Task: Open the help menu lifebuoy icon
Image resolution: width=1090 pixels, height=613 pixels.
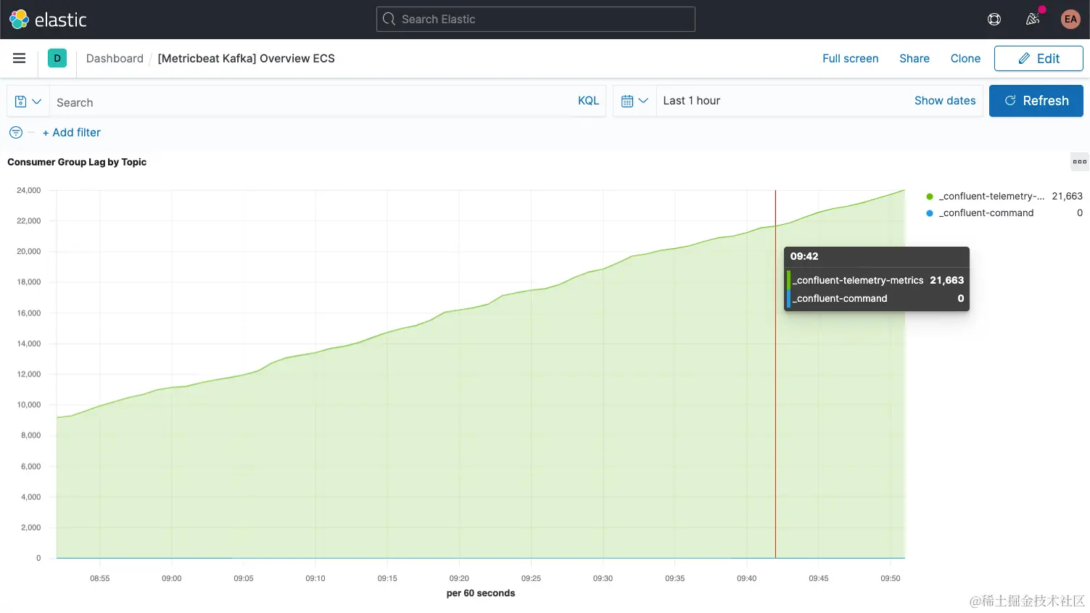Action: point(994,20)
